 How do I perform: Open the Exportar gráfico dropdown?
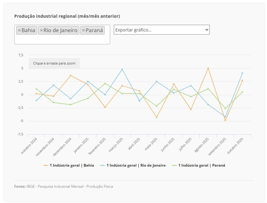[161, 30]
